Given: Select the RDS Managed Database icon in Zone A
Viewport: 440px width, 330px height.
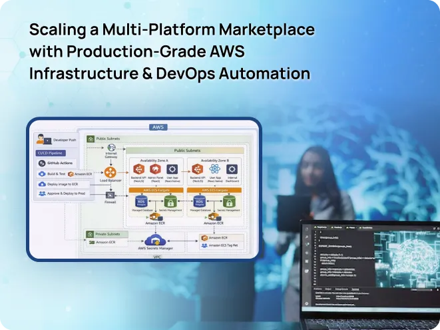Looking at the screenshot, I should tap(141, 202).
